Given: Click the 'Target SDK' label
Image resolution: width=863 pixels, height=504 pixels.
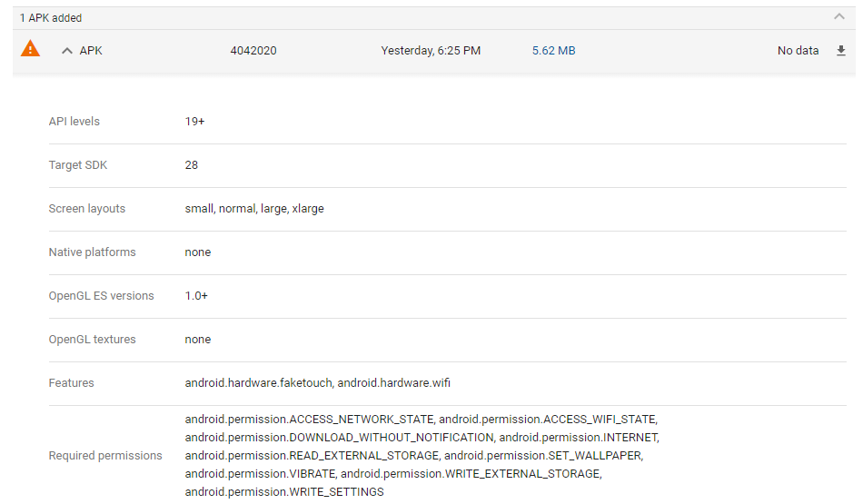Looking at the screenshot, I should 77,165.
